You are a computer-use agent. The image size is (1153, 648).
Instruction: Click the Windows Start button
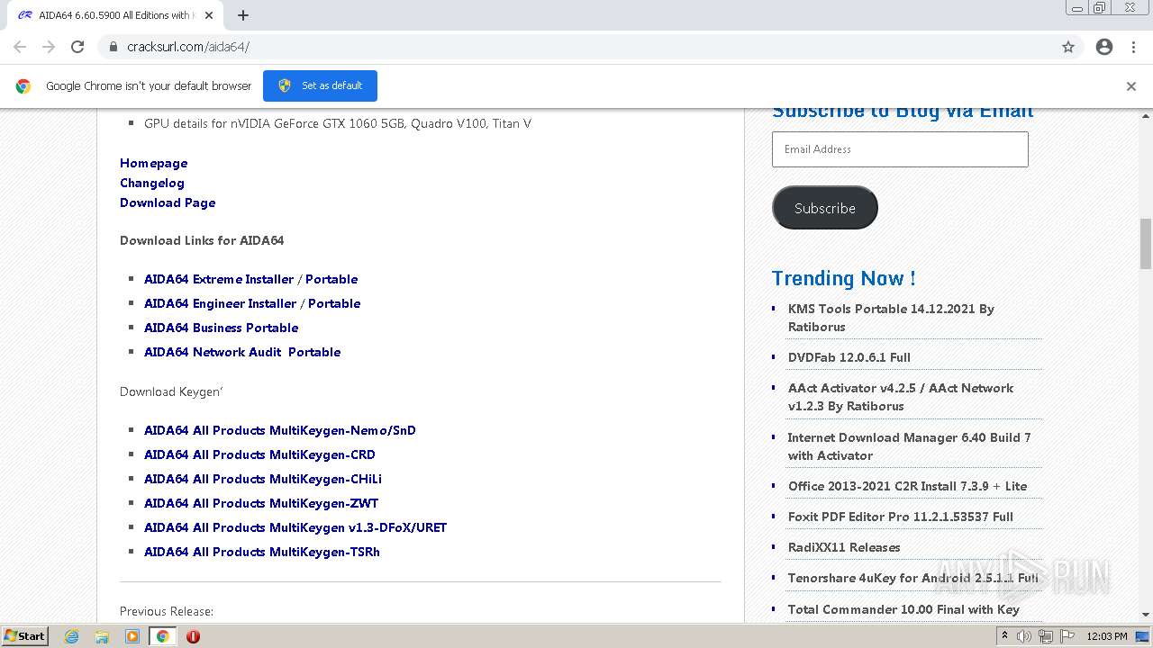click(x=24, y=636)
